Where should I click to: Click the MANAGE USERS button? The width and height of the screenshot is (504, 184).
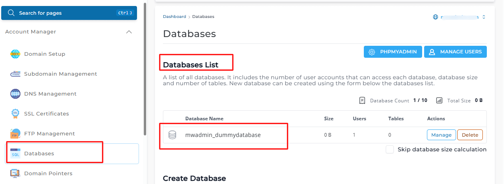pyautogui.click(x=455, y=52)
